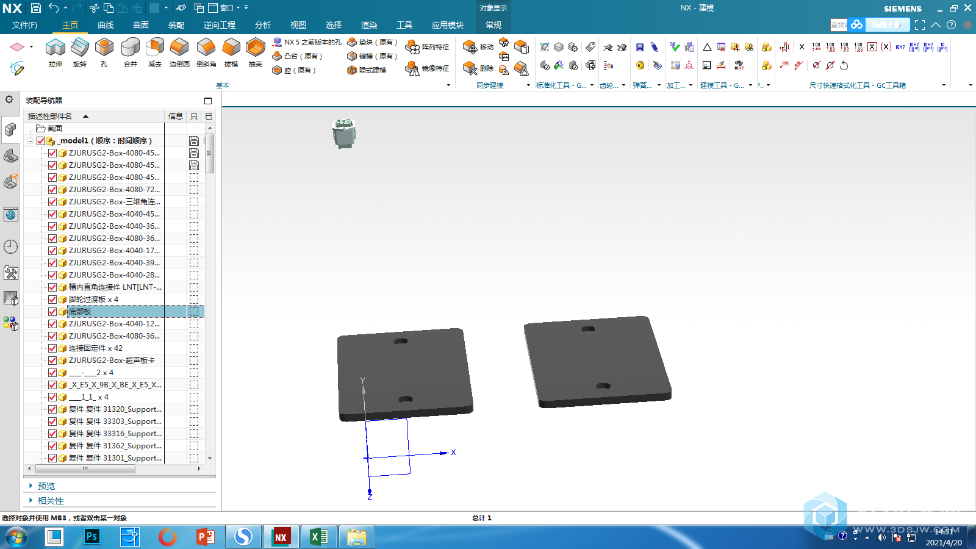The width and height of the screenshot is (976, 549).
Task: Select the 拉伸 (Extrude) tool
Action: (55, 52)
